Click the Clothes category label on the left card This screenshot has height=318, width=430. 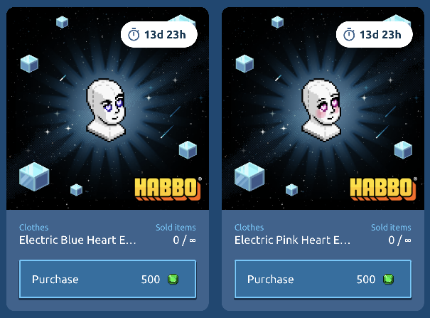click(x=33, y=228)
